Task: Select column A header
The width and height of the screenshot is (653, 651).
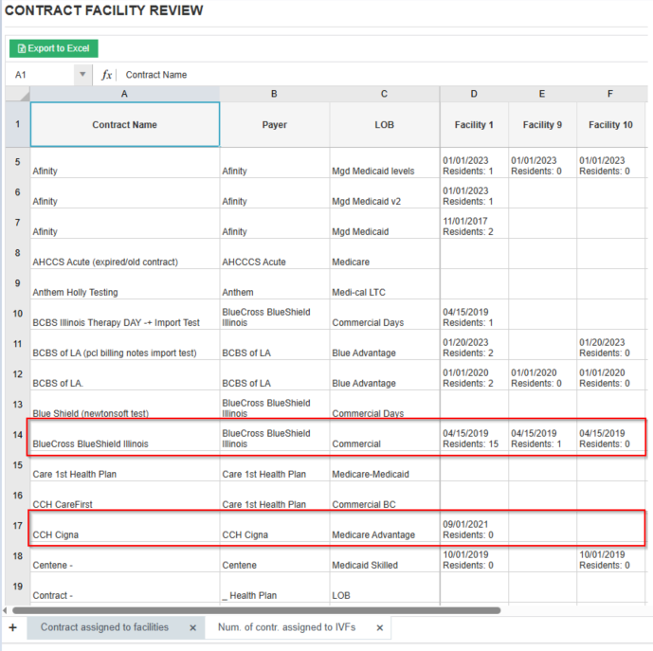Action: [x=124, y=94]
